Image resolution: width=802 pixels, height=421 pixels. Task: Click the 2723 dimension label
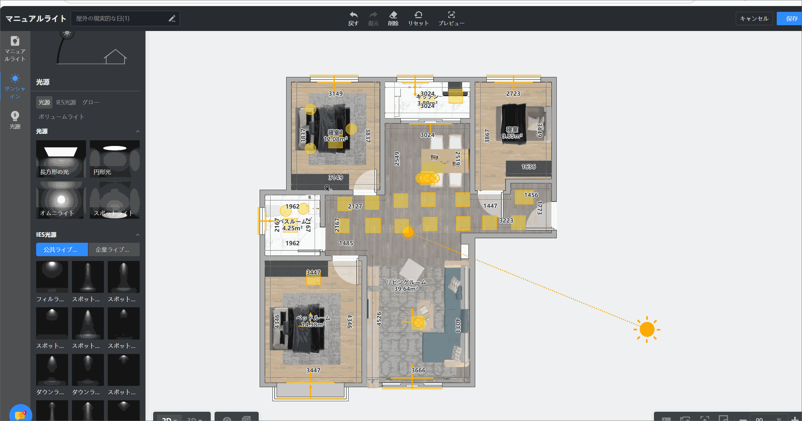pyautogui.click(x=513, y=94)
